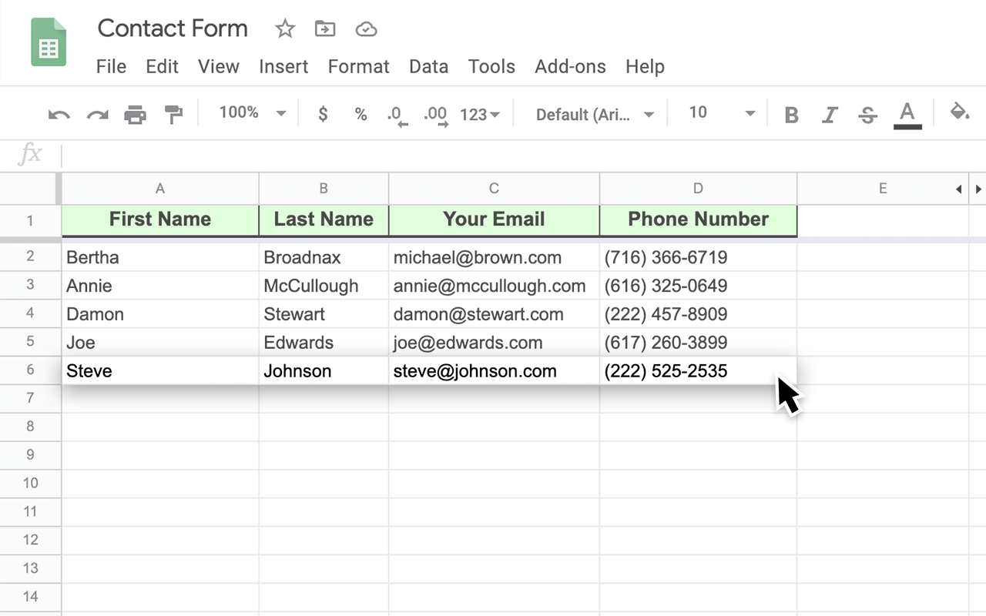
Task: Check the document cloud save status
Action: tap(366, 28)
